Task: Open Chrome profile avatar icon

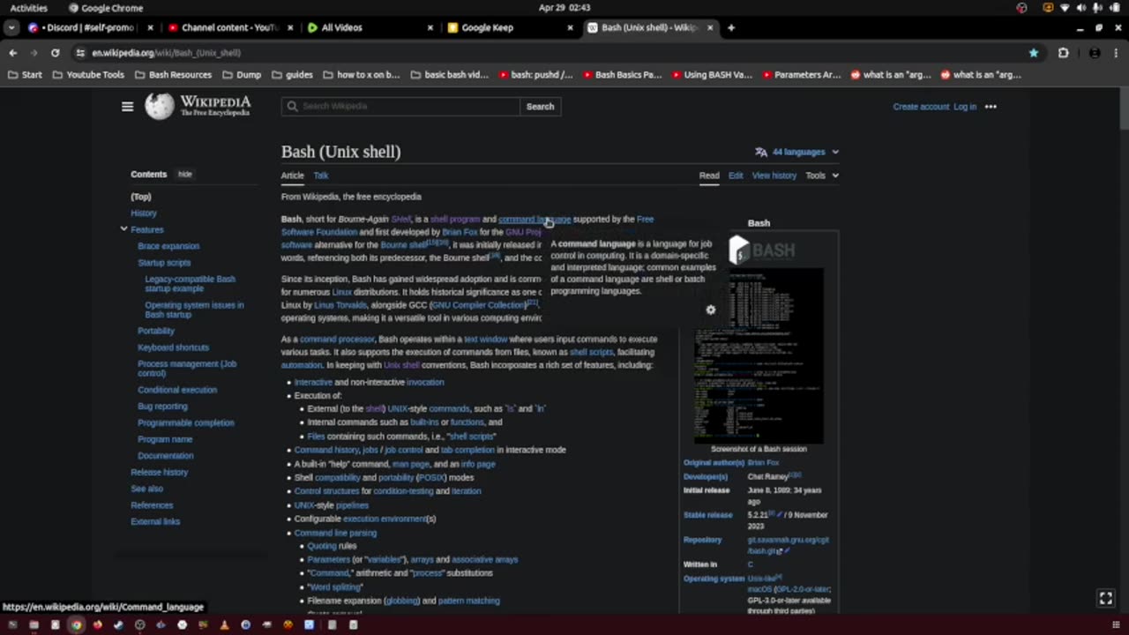Action: [1095, 53]
